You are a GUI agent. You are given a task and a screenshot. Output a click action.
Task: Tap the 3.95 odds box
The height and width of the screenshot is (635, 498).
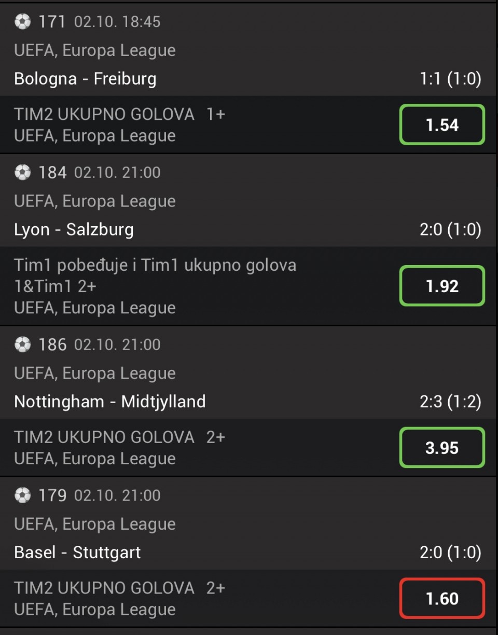click(x=442, y=448)
